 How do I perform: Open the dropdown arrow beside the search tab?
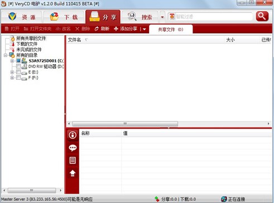(x=162, y=17)
